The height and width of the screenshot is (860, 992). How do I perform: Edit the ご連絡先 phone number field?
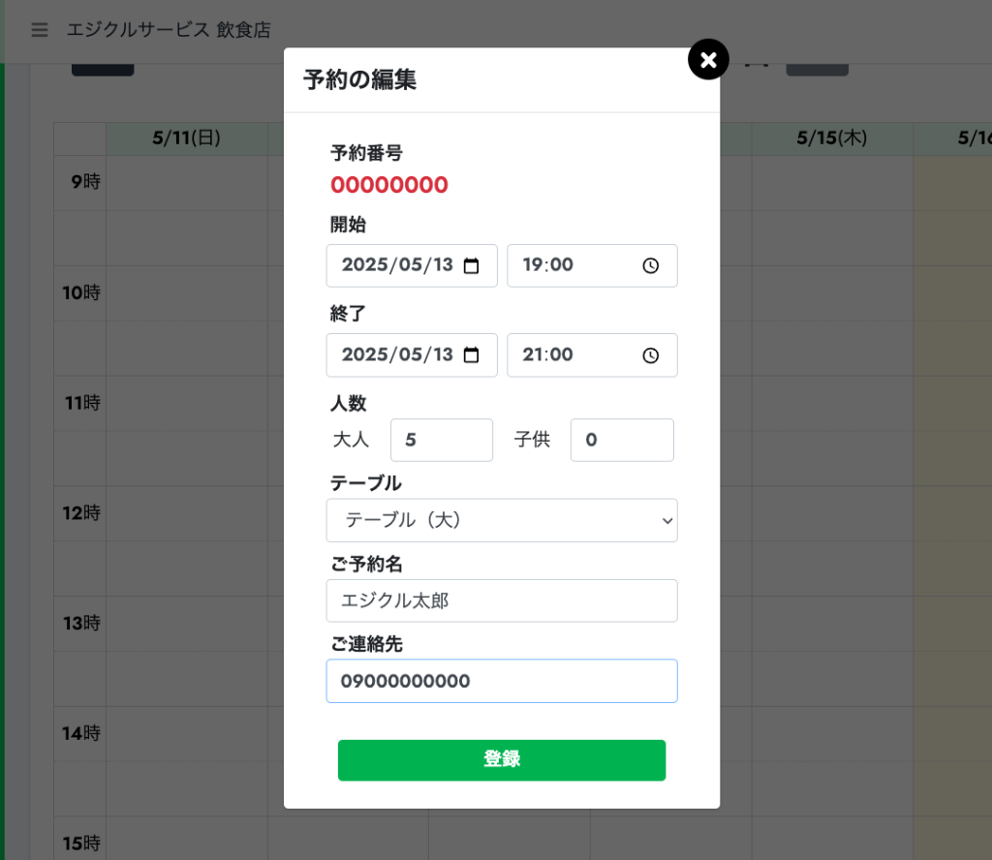tap(502, 681)
